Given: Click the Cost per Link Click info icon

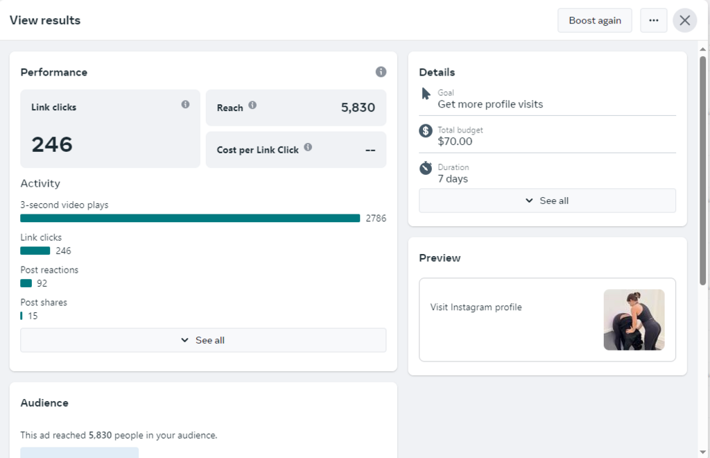Looking at the screenshot, I should click(x=308, y=147).
